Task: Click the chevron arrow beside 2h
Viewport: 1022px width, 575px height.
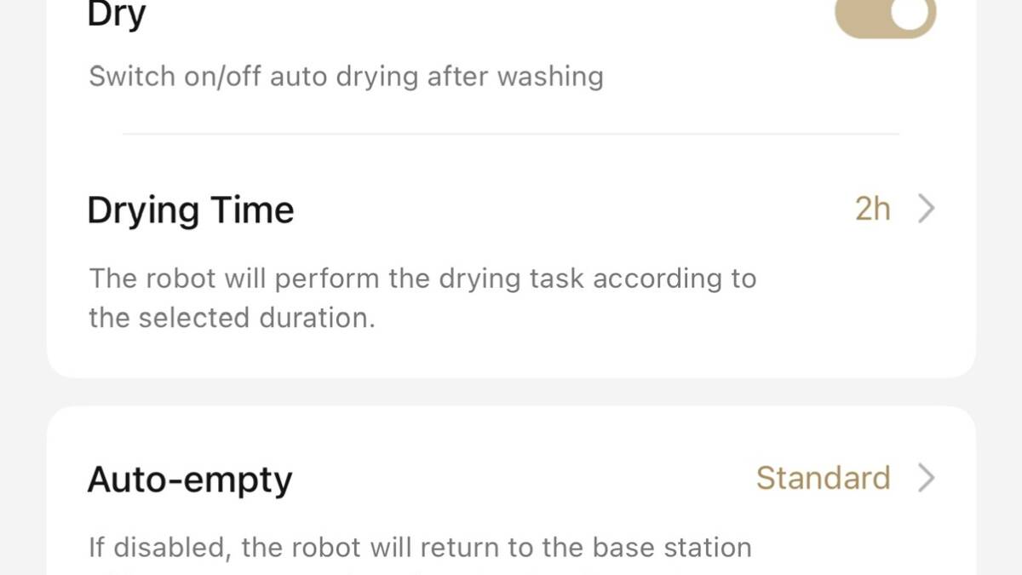Action: coord(926,209)
